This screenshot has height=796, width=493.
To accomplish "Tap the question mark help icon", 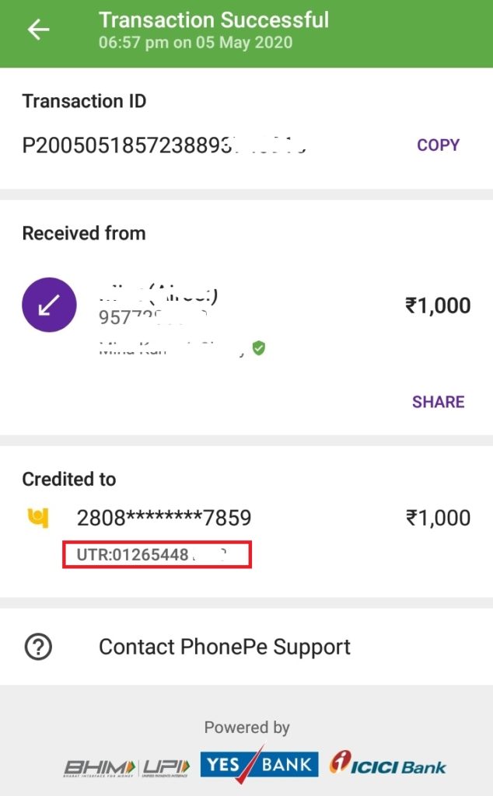I will tap(38, 647).
